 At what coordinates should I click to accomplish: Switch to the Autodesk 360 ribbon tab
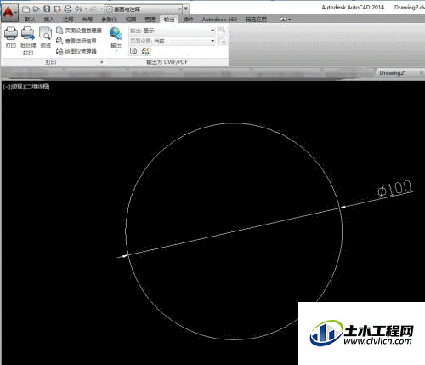[219, 20]
